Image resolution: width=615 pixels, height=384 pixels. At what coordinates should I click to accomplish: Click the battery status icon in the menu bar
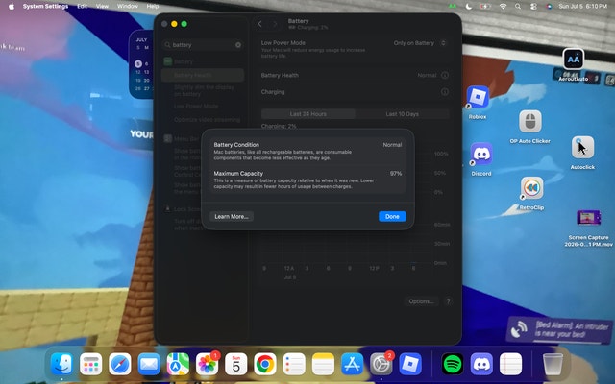[485, 7]
